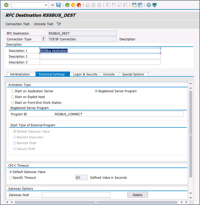Click the Customize Local Layout monitor icon
Image resolution: width=200 pixels, height=205 pixels.
[155, 5]
